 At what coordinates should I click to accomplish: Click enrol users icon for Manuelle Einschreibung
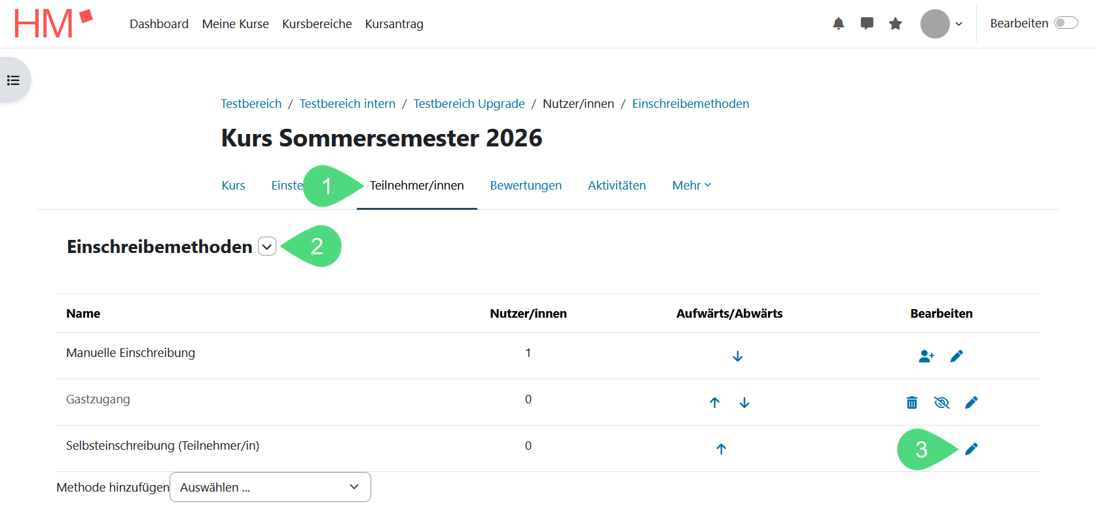click(926, 356)
